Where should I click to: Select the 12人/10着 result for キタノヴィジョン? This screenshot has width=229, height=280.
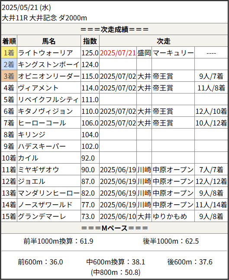[211, 111]
